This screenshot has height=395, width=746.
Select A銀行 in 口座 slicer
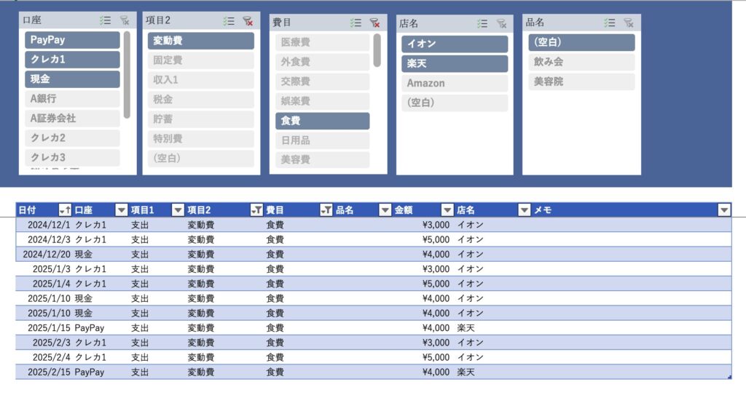point(72,99)
